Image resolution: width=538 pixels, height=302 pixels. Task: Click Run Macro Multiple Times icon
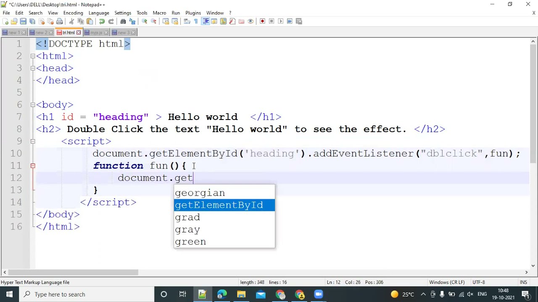coord(290,21)
